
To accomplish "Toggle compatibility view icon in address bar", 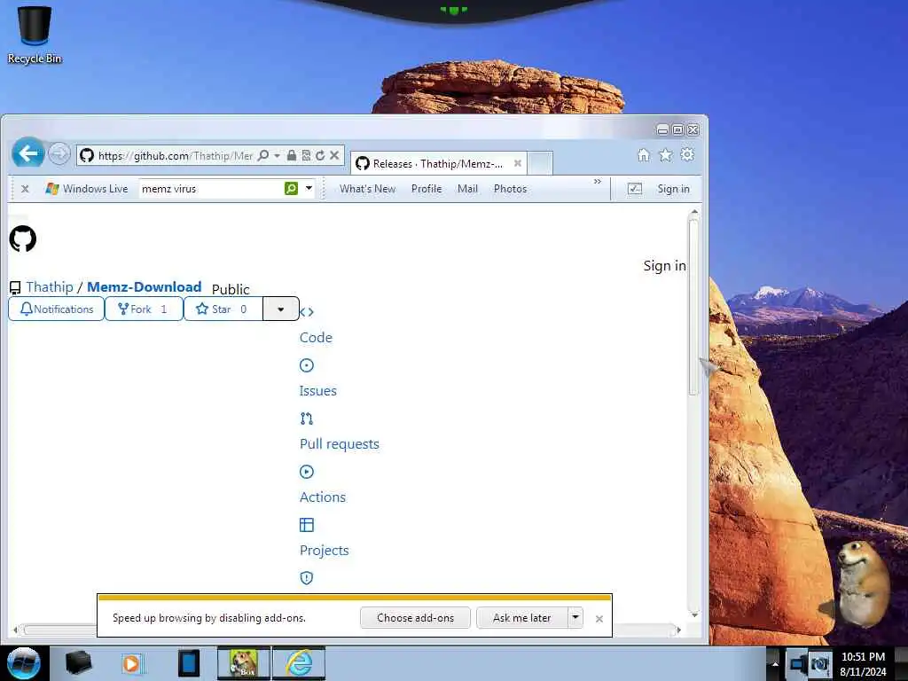I will (306, 155).
